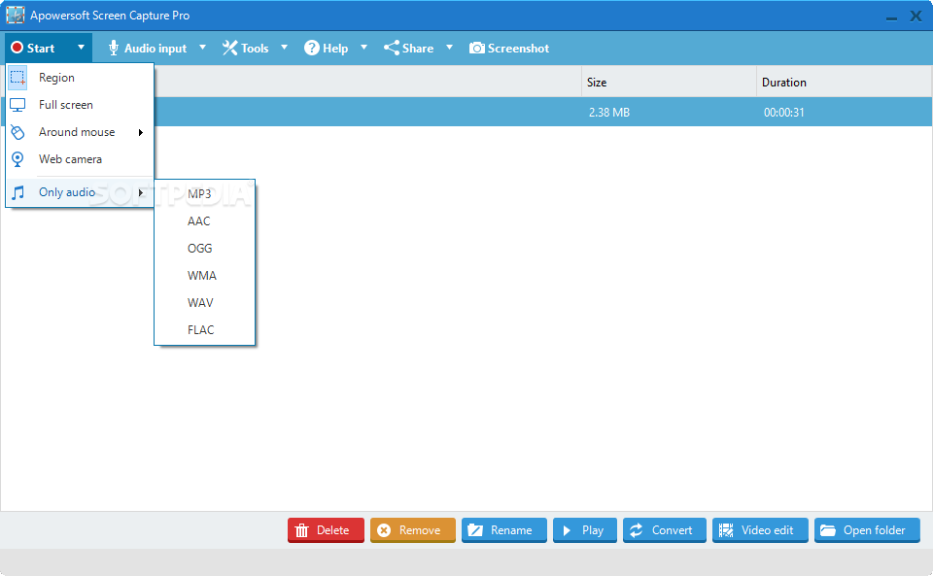The image size is (933, 576).
Task: Click the Share icon in toolbar
Action: click(x=392, y=48)
